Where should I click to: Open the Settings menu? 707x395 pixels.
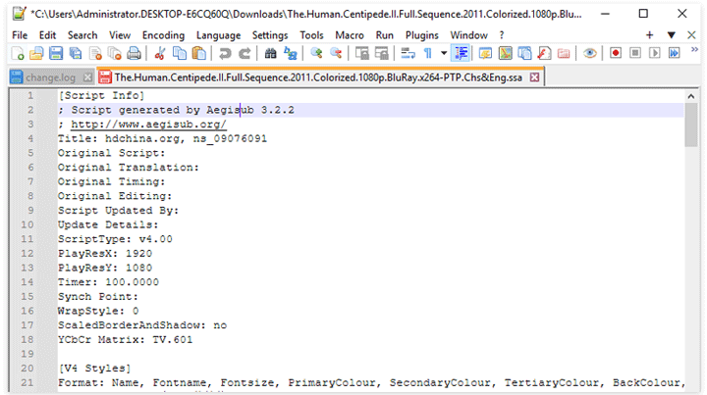pos(270,35)
